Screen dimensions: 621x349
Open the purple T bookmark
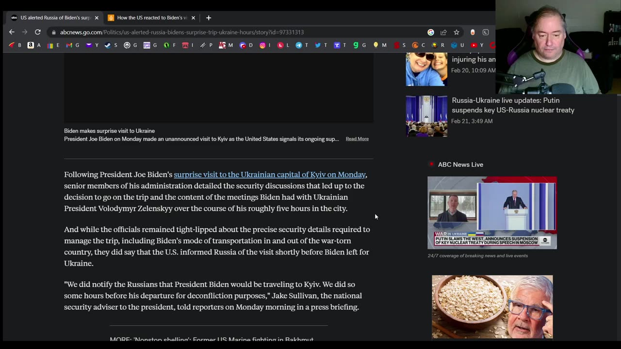pyautogui.click(x=340, y=45)
